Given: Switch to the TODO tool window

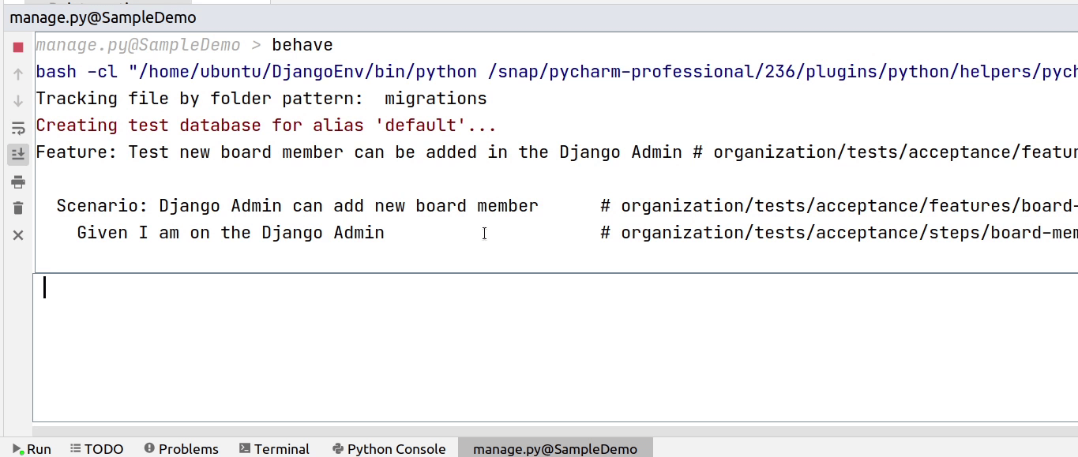Looking at the screenshot, I should tap(97, 448).
